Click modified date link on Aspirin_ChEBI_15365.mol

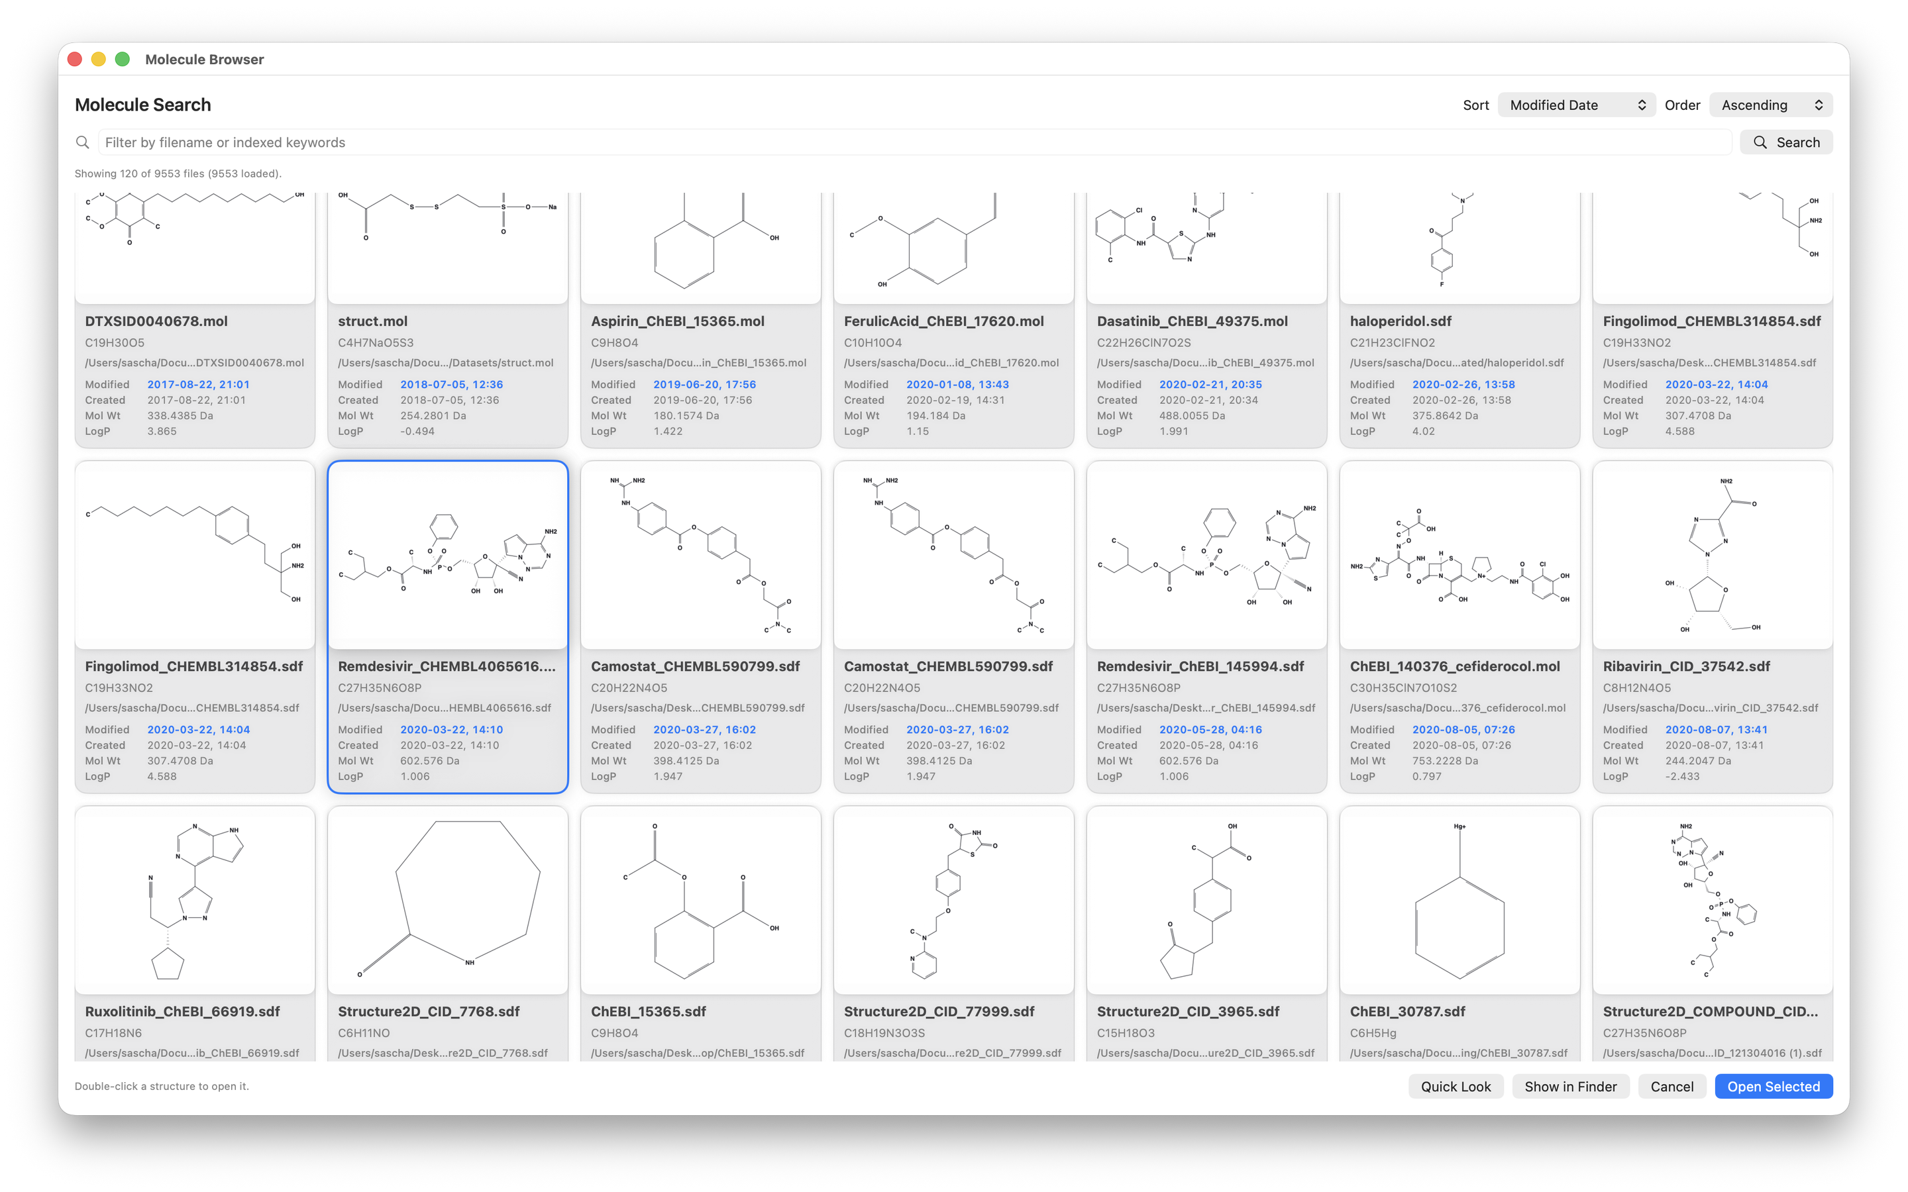pyautogui.click(x=704, y=385)
